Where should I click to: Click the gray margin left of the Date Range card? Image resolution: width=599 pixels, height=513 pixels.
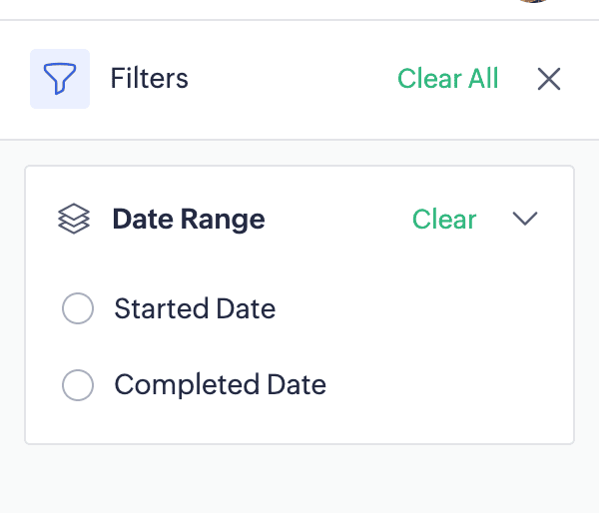pyautogui.click(x=12, y=299)
